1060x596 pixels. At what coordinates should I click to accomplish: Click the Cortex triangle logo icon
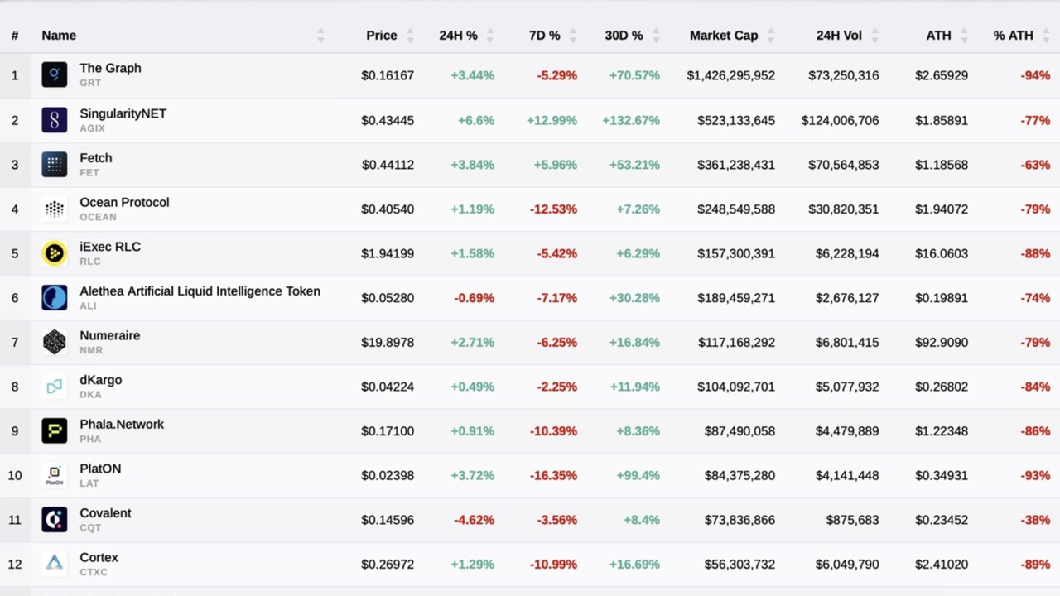(x=54, y=564)
